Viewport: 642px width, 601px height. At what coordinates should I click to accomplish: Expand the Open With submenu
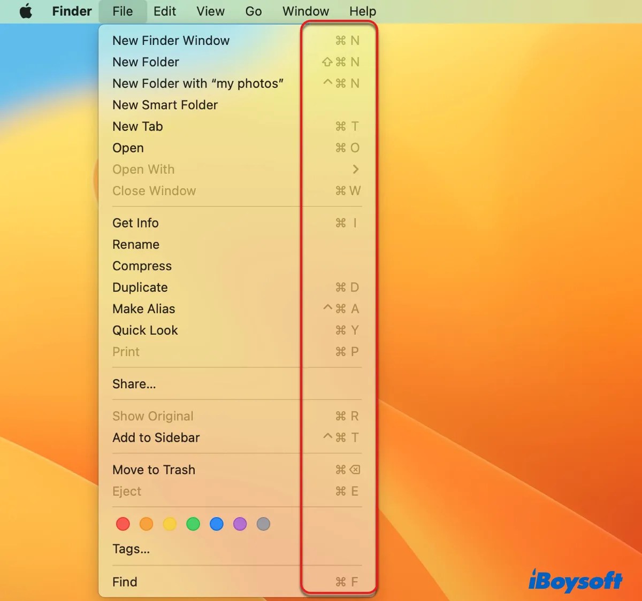(x=143, y=169)
